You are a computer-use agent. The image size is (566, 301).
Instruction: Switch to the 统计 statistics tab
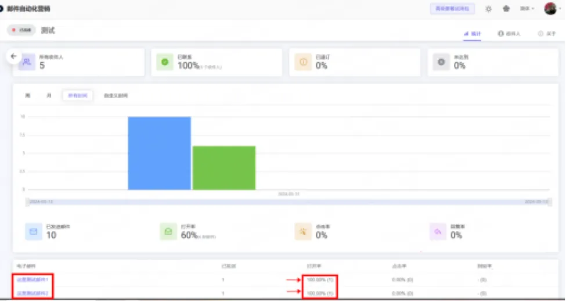click(x=473, y=34)
